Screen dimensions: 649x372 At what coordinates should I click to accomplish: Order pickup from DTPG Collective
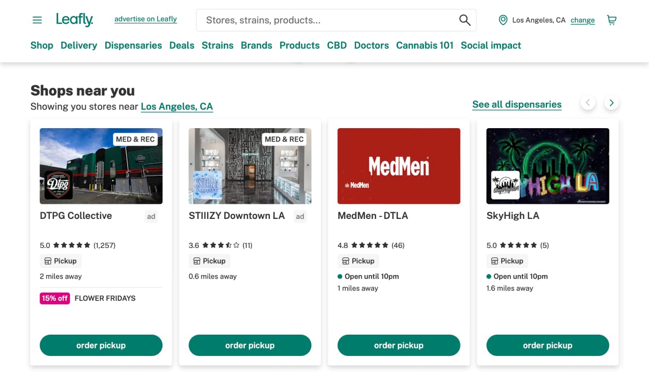101,346
